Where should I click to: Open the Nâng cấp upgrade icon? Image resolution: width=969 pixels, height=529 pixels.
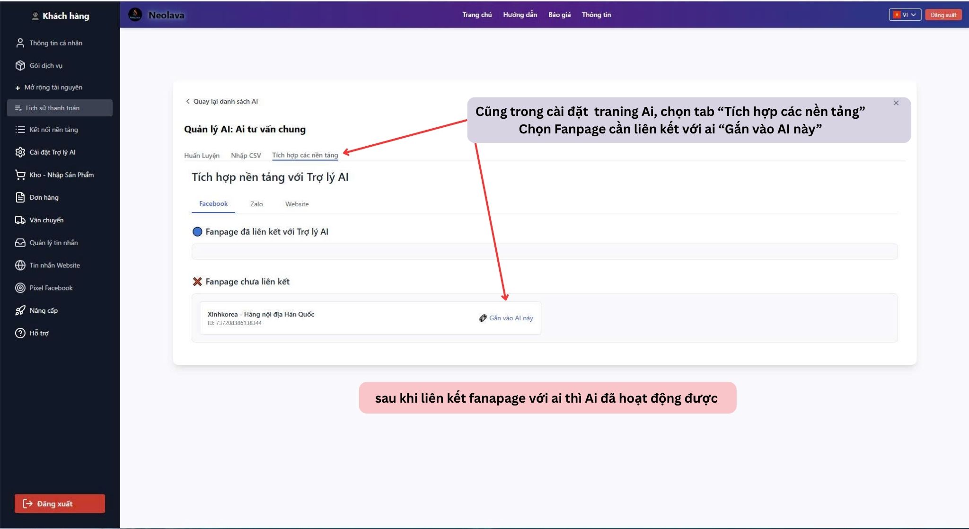[19, 310]
